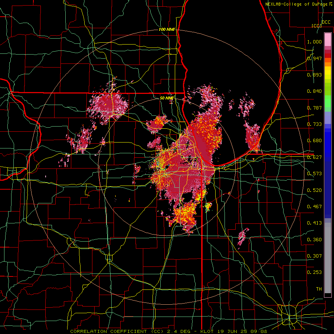
Task: Click the 0.520 legend value
Action: pyautogui.click(x=314, y=190)
